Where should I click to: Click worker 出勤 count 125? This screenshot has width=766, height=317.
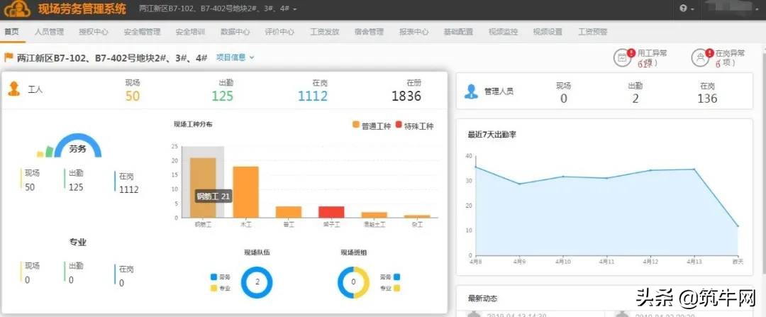[222, 96]
